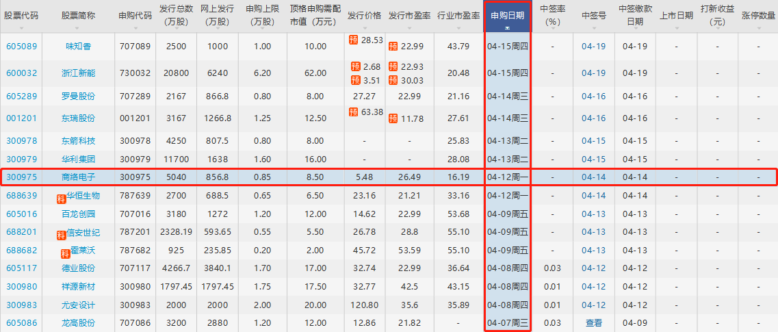The image size is (778, 332).
Task: Sort by 打新收益(元) header
Action: tap(717, 16)
